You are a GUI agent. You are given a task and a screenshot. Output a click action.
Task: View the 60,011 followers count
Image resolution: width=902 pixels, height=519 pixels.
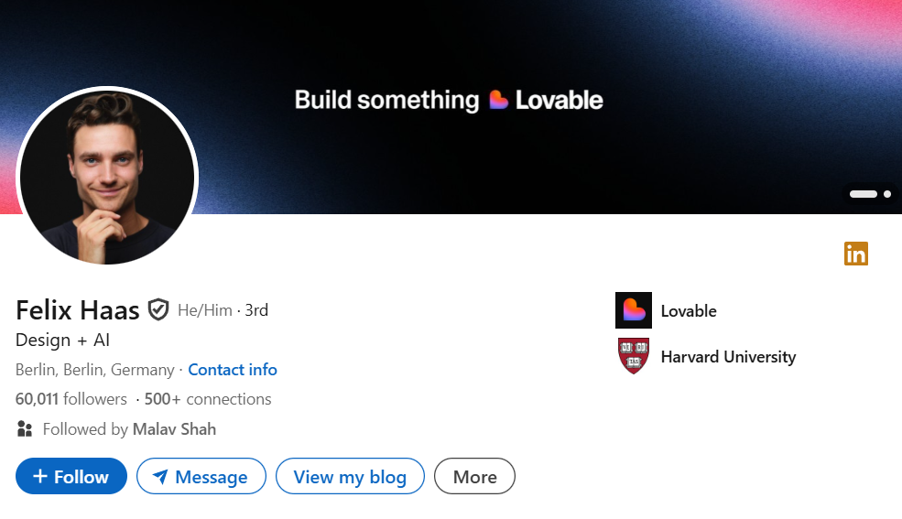71,399
